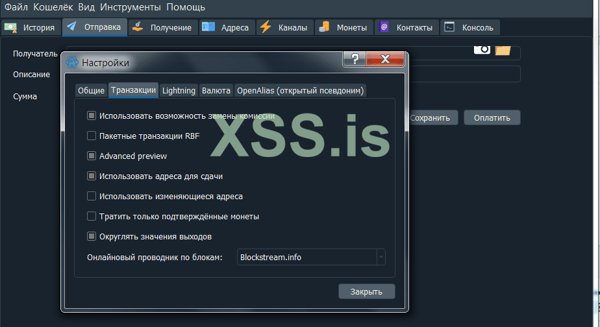Enable 'Использовать изменяющиеся адреса' checkbox
600x327 pixels.
[92, 196]
